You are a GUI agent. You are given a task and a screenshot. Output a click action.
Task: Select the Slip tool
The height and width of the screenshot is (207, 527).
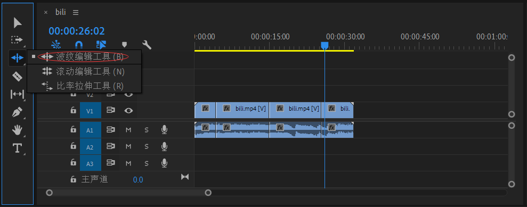click(x=18, y=94)
